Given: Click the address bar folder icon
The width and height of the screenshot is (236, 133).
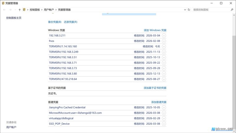Looking at the screenshot, I should point(24,10).
